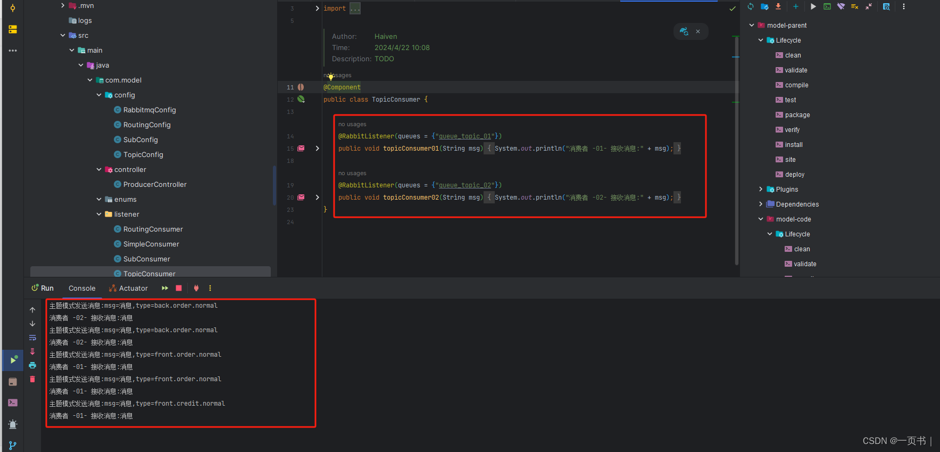Collapse the model-code Maven module

pos(761,219)
